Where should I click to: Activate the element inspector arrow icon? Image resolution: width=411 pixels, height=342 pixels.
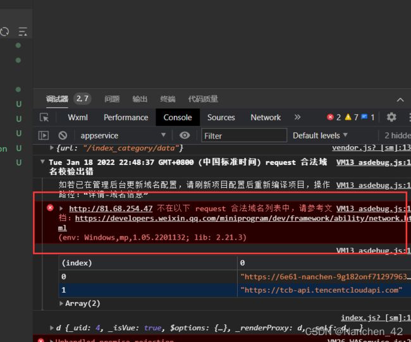[x=44, y=118]
